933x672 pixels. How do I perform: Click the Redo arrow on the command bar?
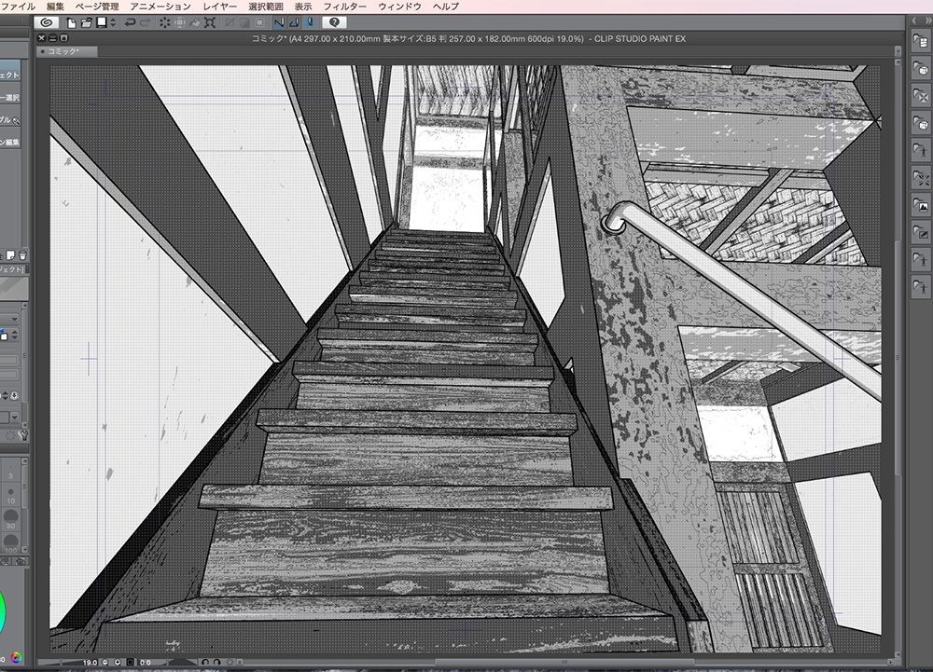(x=146, y=22)
